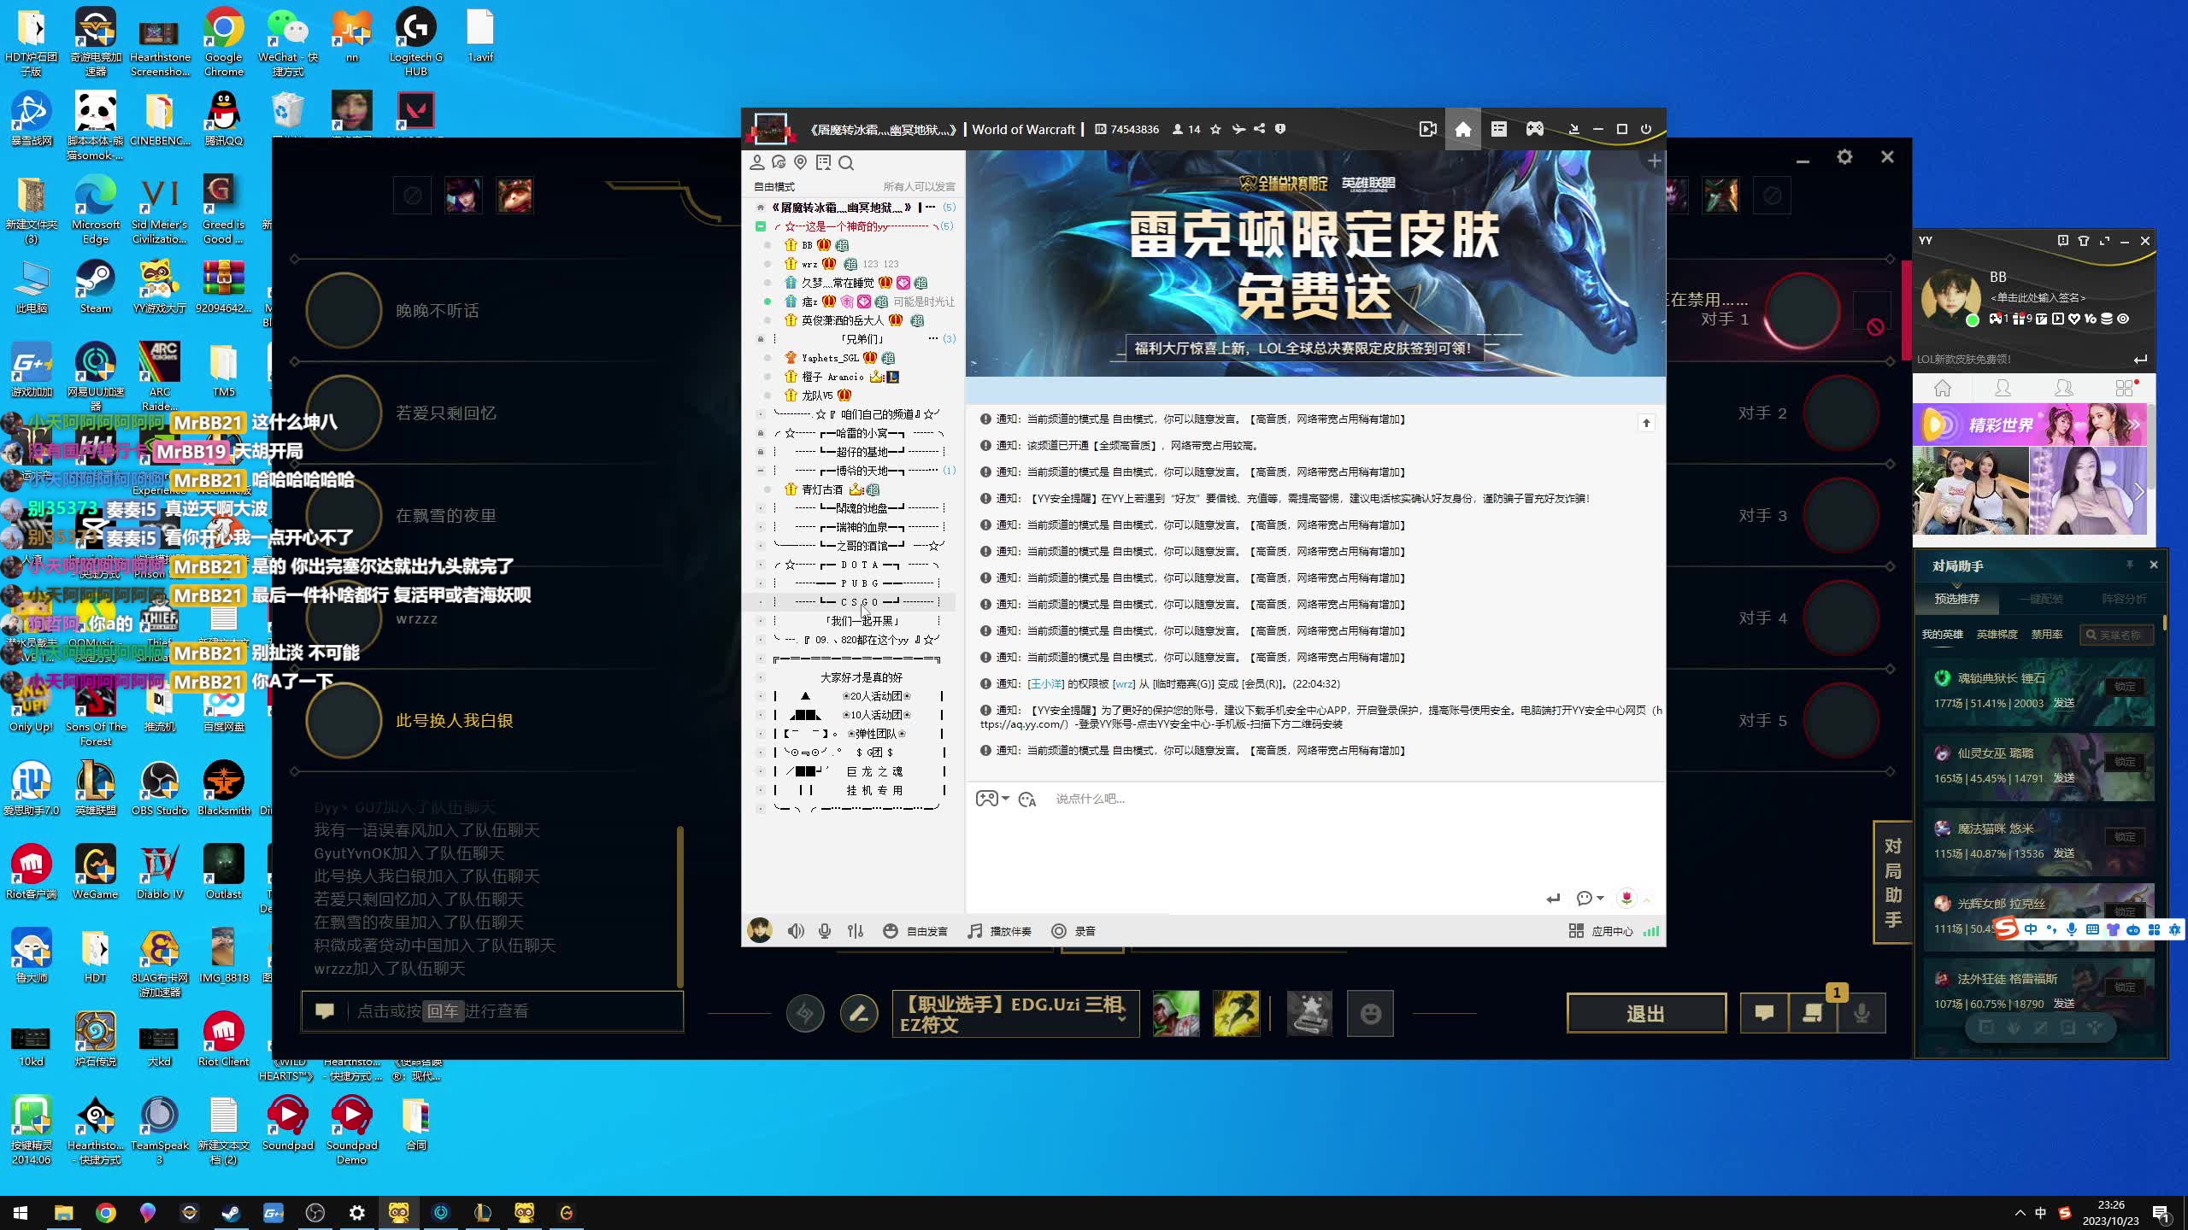Screen dimensions: 2188x1230
Task: Lock in 魂锁典狱长 锤石 with 锁定
Action: pyautogui.click(x=2125, y=687)
